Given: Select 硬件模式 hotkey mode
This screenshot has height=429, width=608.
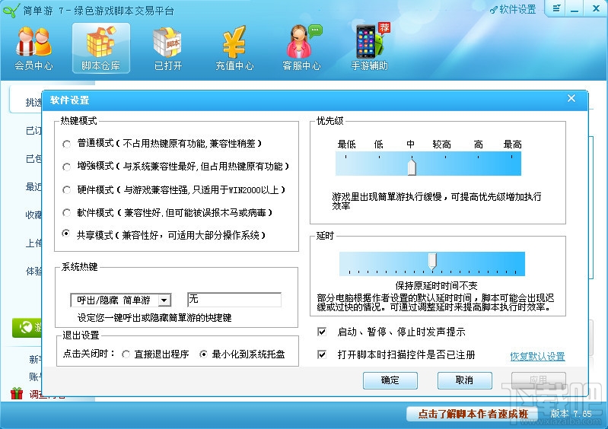Looking at the screenshot, I should pyautogui.click(x=66, y=190).
